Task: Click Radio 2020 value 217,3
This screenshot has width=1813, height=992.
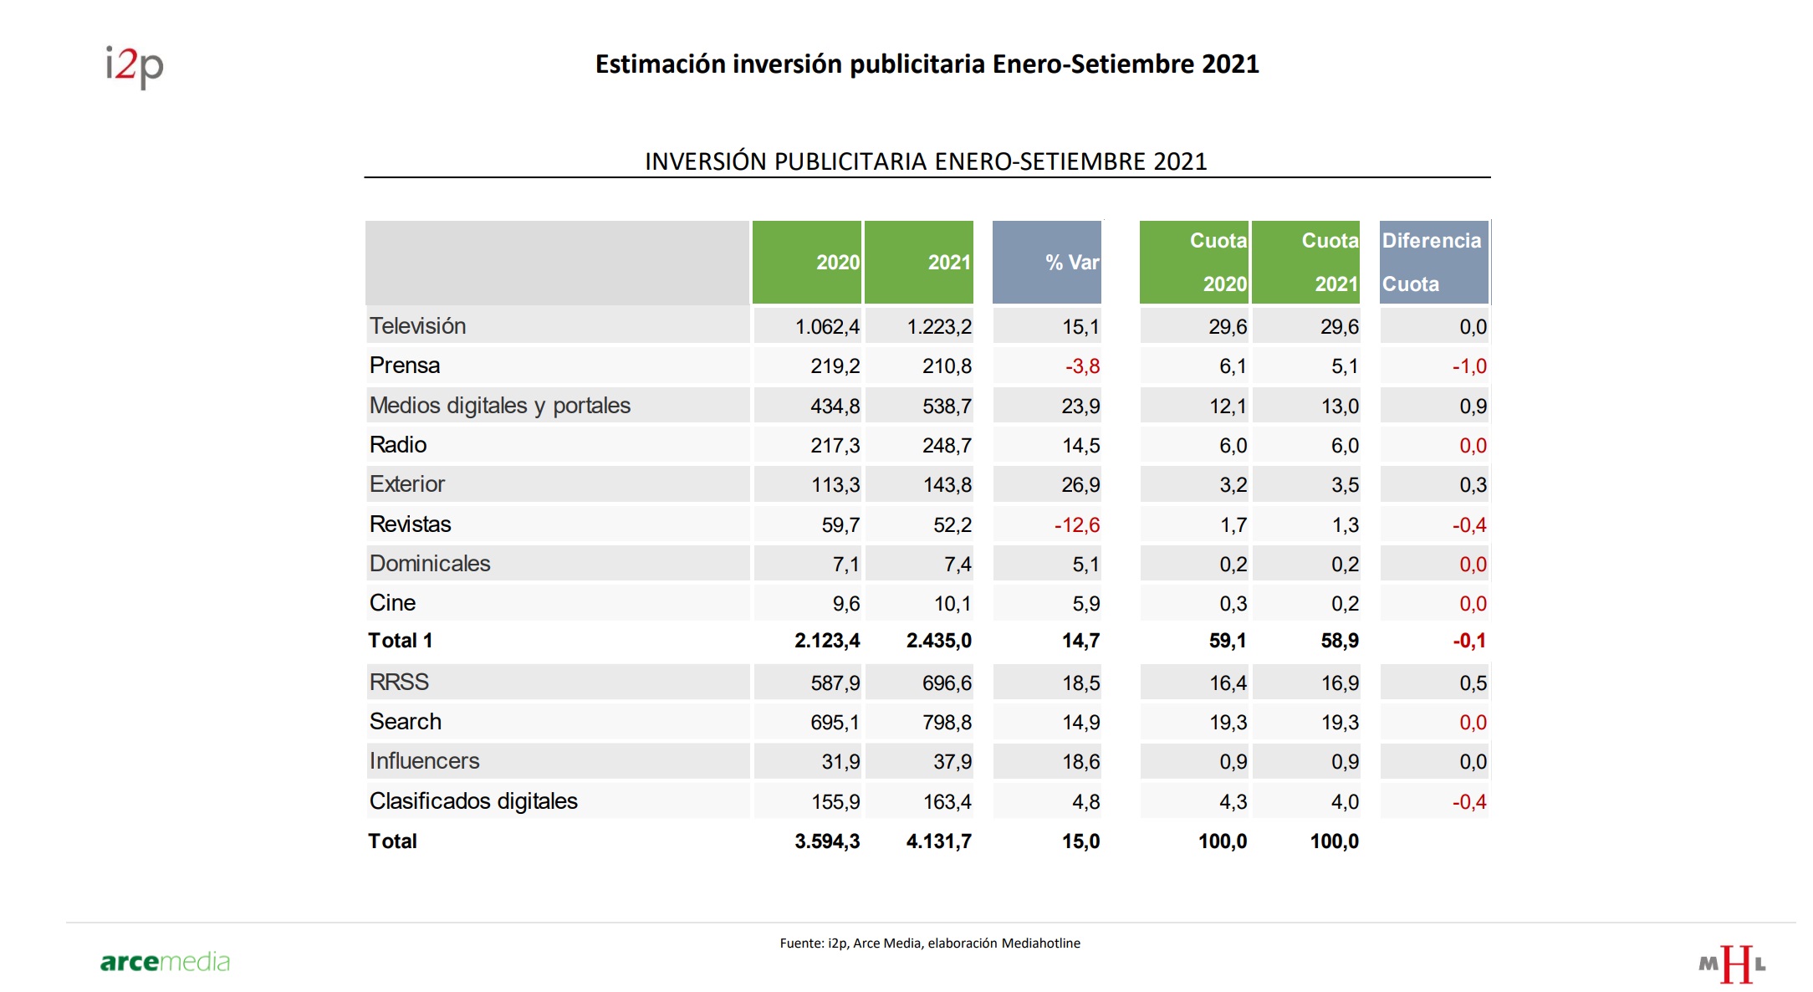Action: tap(835, 446)
